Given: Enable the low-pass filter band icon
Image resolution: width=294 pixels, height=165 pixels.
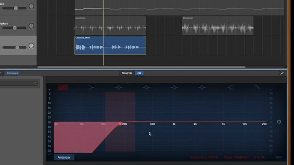Looking at the screenshot, I should [x=257, y=88].
